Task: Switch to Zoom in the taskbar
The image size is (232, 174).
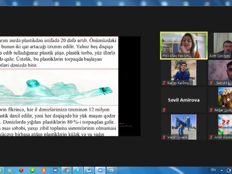Action: [x=101, y=170]
